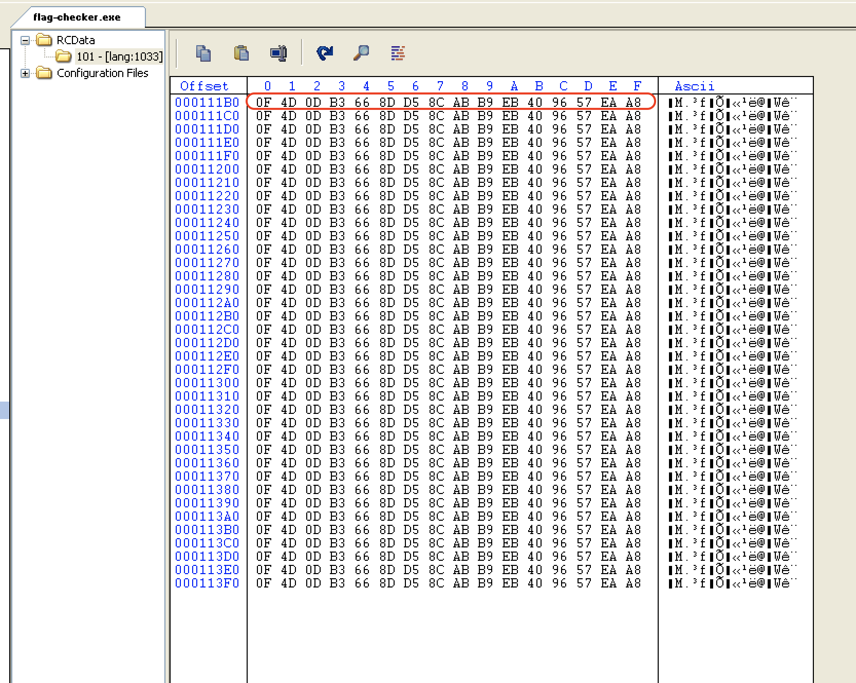Click byte B3 in row 000111D0
The height and width of the screenshot is (683, 856).
338,129
